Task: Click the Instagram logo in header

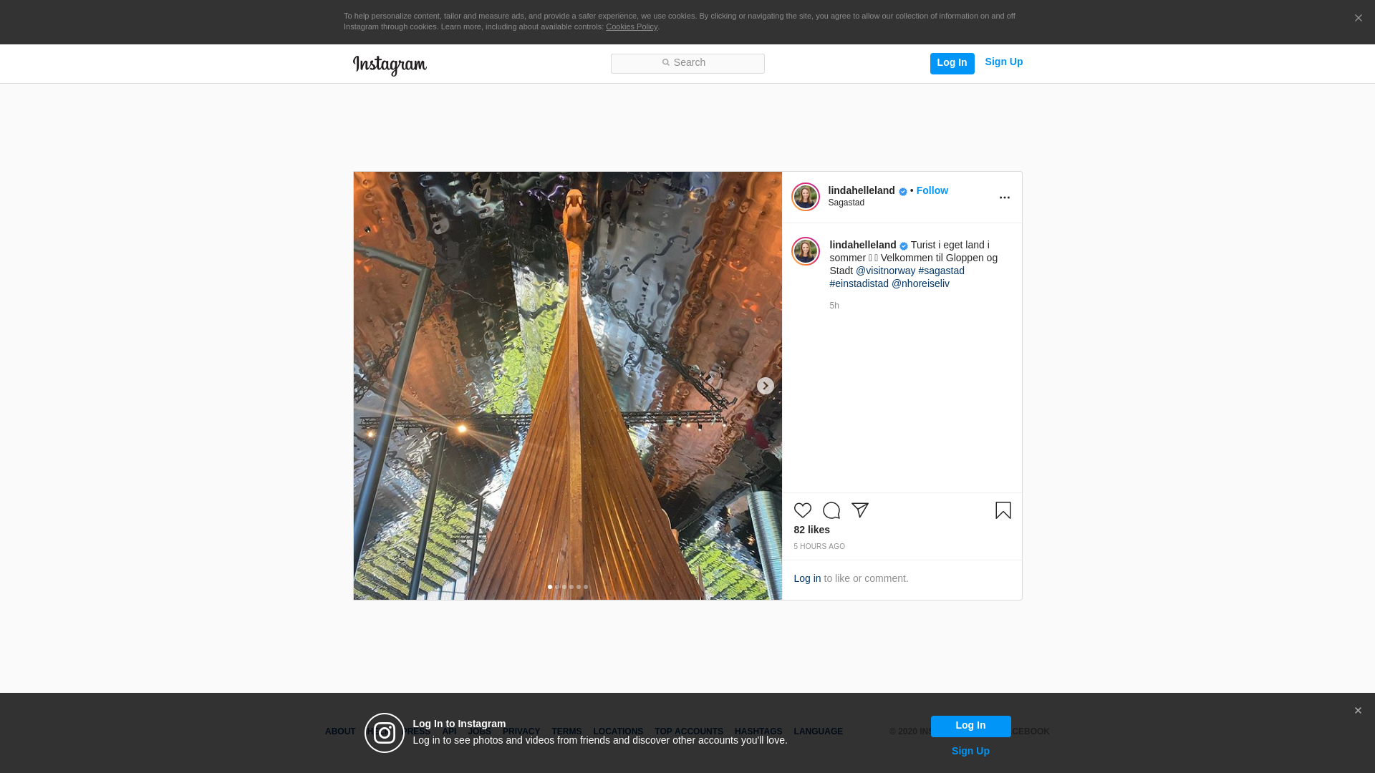Action: click(x=390, y=65)
